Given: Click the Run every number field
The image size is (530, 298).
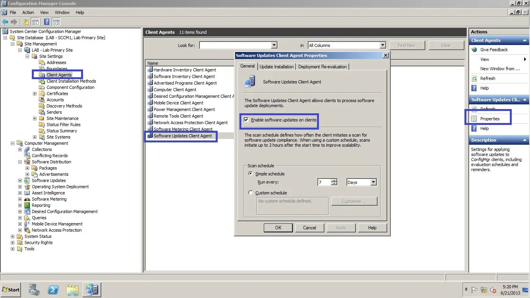Looking at the screenshot, I should click(x=324, y=182).
